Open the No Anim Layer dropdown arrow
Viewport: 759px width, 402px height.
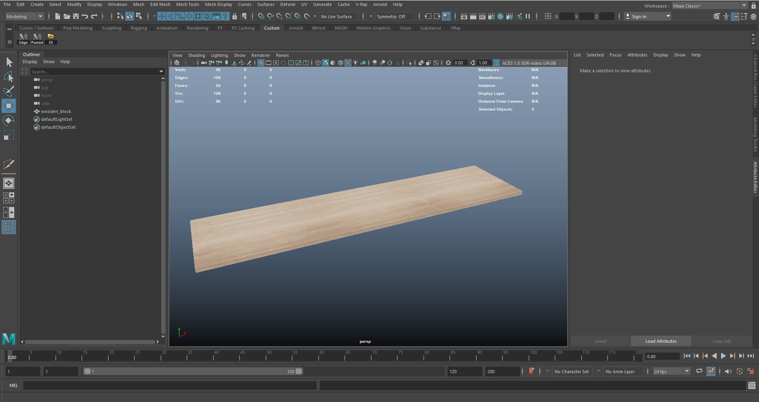pos(599,371)
